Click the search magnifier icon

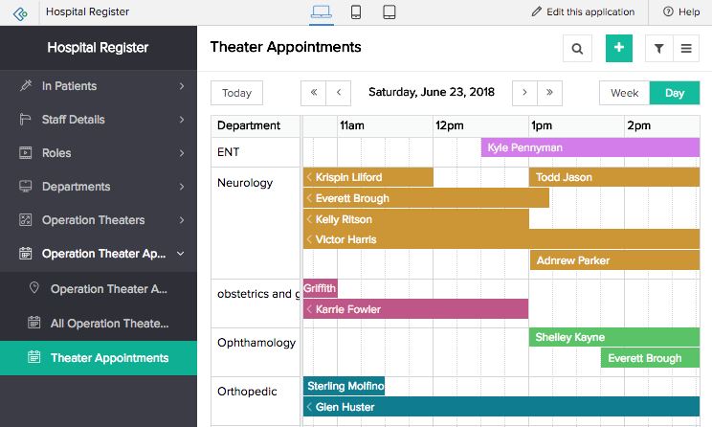(577, 48)
